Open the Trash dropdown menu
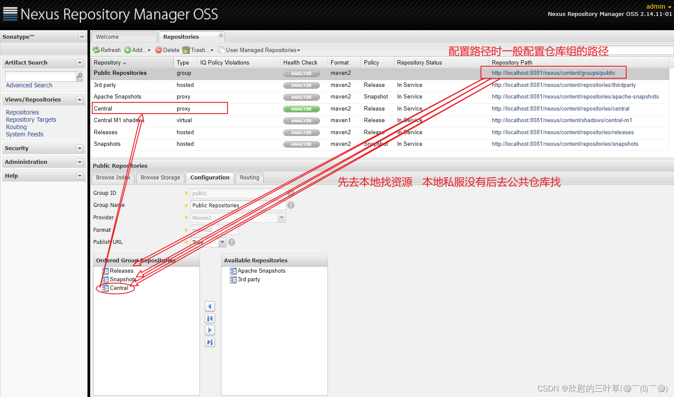This screenshot has width=674, height=397. click(198, 50)
